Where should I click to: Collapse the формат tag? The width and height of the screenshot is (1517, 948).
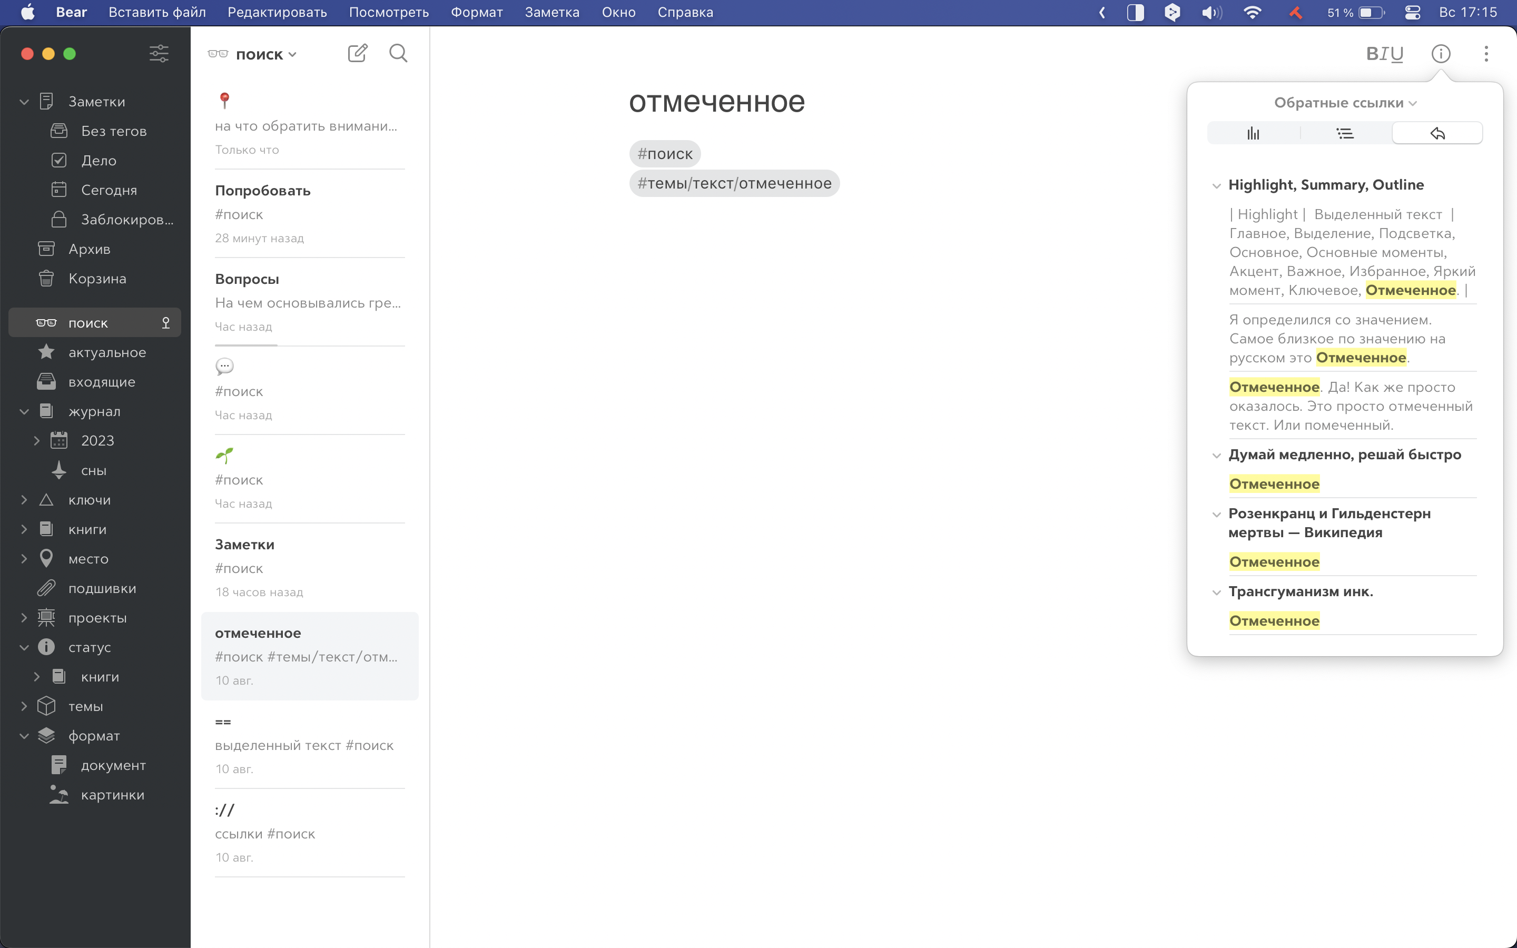24,735
